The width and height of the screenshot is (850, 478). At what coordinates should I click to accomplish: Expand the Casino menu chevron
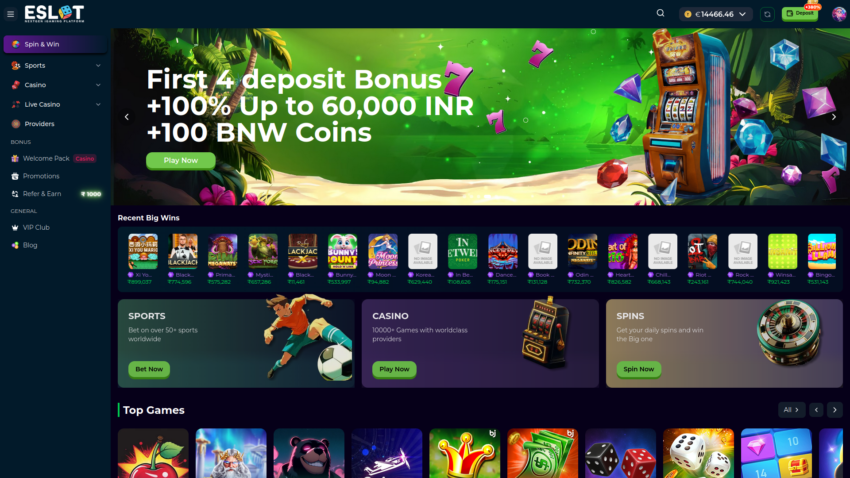coord(98,85)
